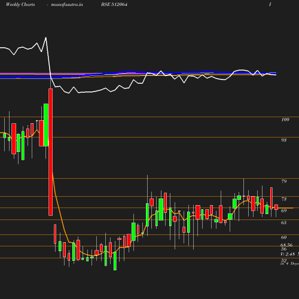
Task: Click the 100 price level label
Action: tap(285, 120)
